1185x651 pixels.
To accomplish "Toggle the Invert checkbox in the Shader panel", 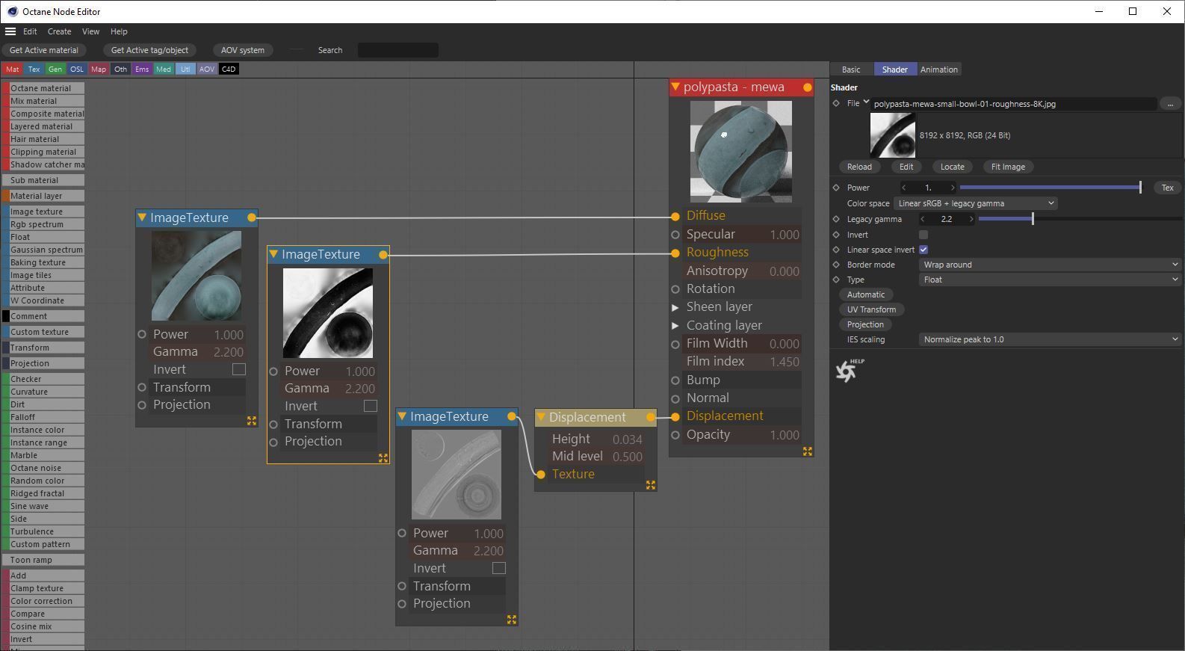I will [923, 235].
